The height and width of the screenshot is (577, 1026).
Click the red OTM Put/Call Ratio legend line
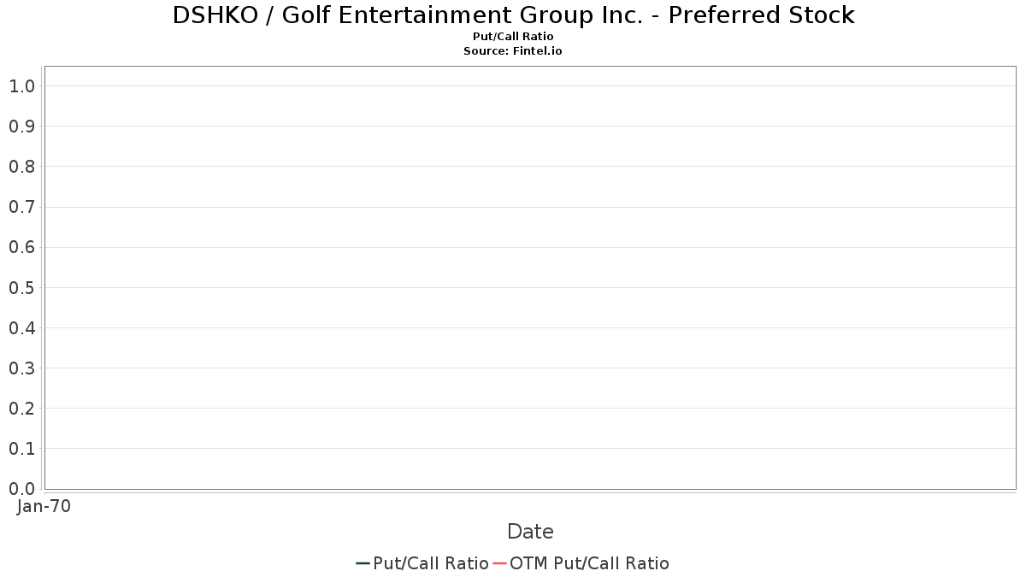(500, 563)
